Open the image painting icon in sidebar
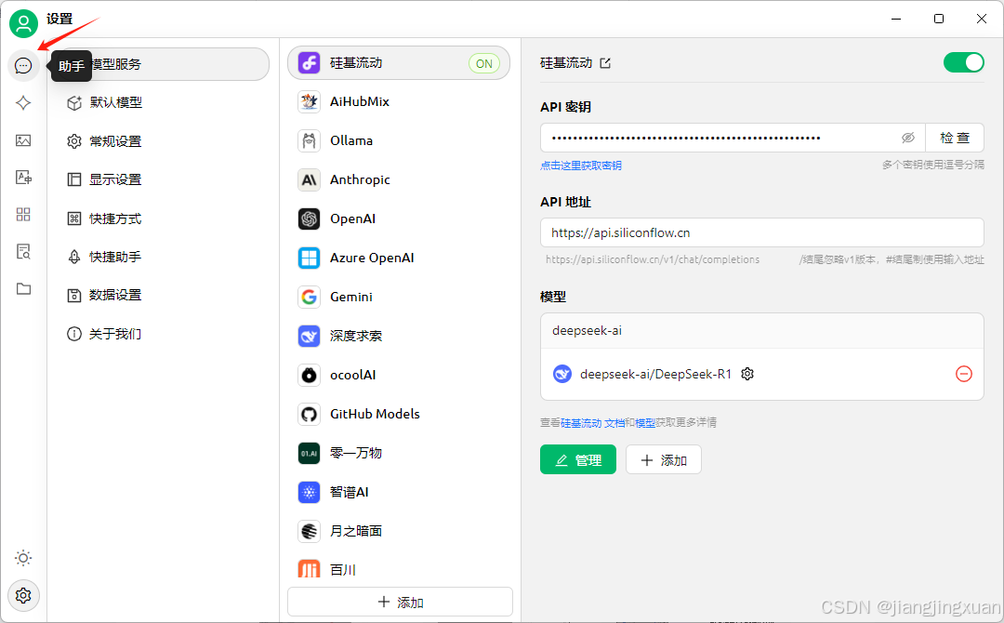This screenshot has height=623, width=1004. tap(23, 140)
